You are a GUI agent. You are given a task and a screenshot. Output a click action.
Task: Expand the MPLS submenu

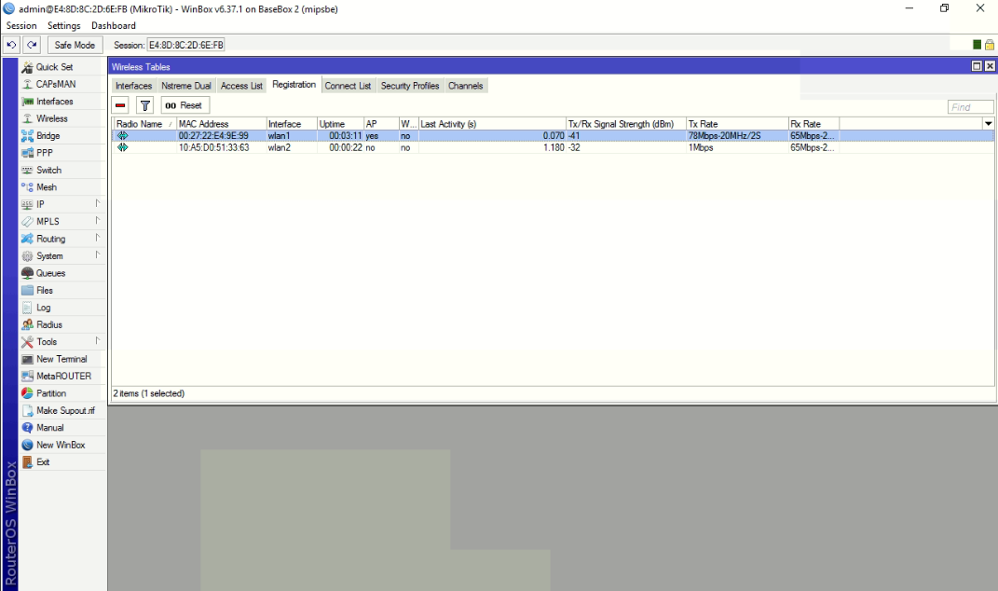[x=62, y=222]
